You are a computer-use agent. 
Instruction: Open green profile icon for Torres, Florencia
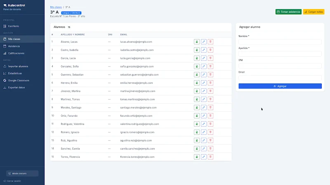click(197, 157)
